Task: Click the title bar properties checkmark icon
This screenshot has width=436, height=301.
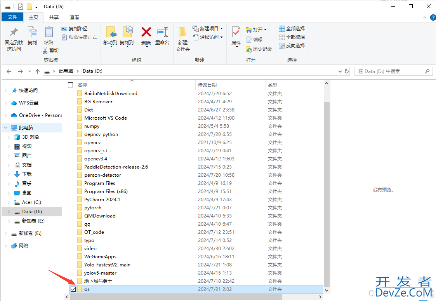Action: coord(21,6)
